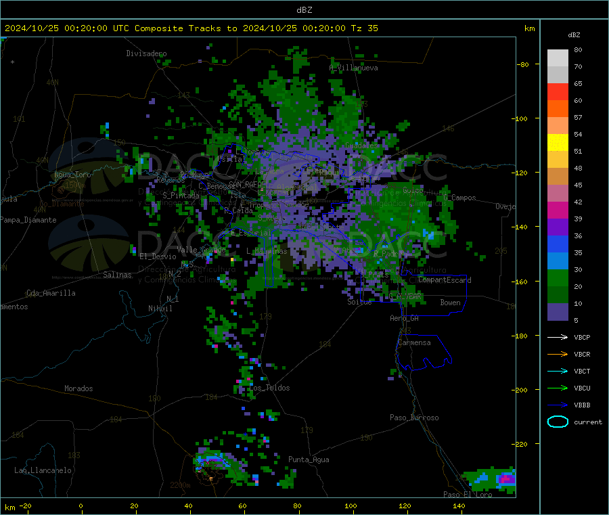Click the CompantEscard map label
Image resolution: width=609 pixels, height=515 pixels.
[445, 280]
